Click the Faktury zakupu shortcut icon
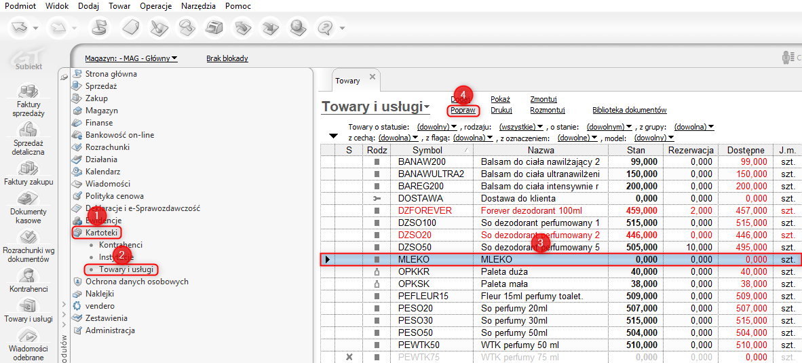802x363 pixels. 28,169
